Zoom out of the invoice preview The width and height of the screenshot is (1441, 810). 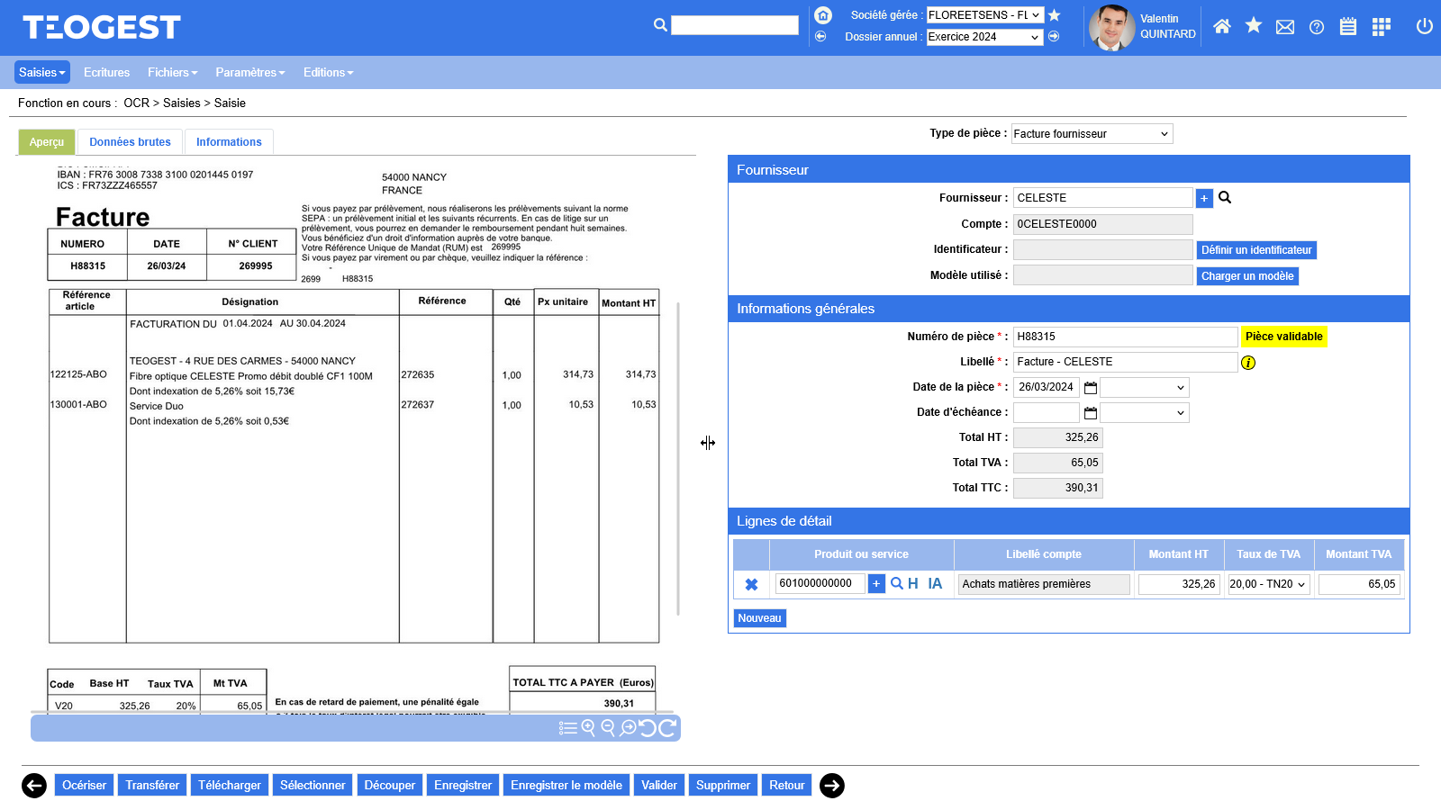pos(608,727)
